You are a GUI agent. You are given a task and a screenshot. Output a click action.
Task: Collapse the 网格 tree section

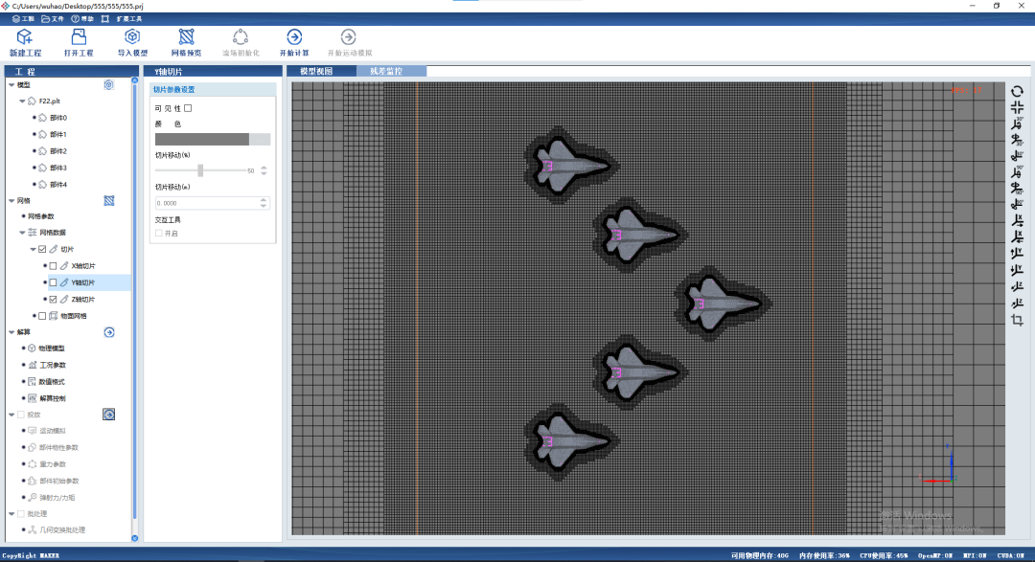click(11, 200)
